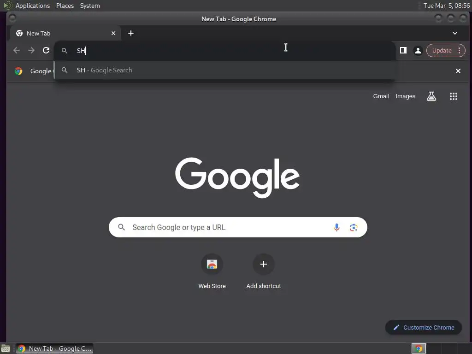The image size is (472, 354).
Task: Go forward using the right arrow
Action: (x=31, y=50)
